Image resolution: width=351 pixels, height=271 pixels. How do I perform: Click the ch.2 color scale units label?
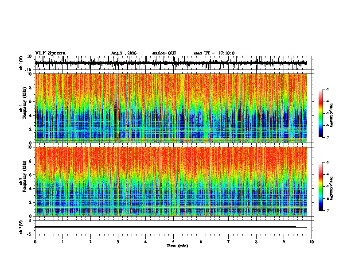[331, 188]
